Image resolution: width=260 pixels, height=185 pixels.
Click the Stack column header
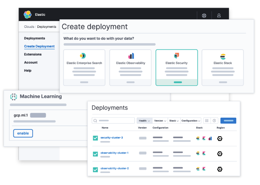coord(199,128)
